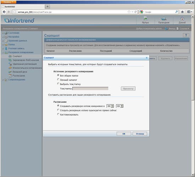Click the Папка folder icon in the sidebar
Image resolution: width=195 pixels, height=177 pixels.
click(6, 45)
